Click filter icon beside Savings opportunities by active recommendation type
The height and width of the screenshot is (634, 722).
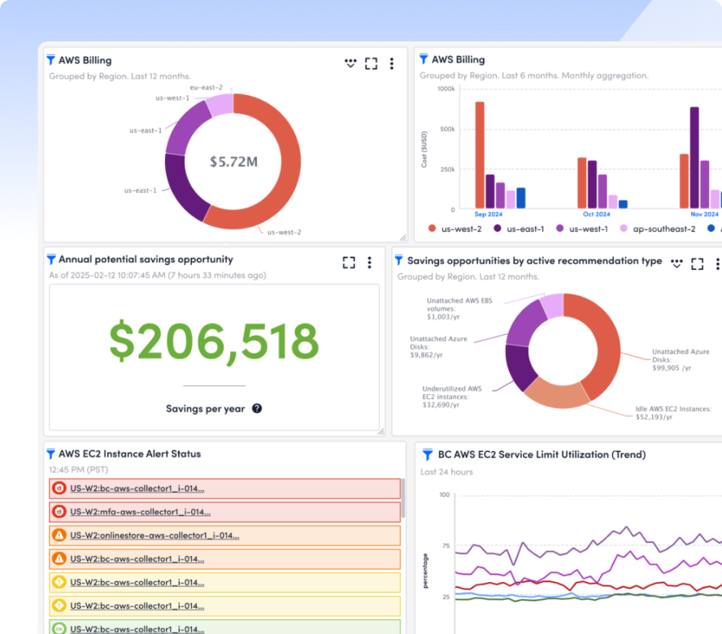point(399,261)
